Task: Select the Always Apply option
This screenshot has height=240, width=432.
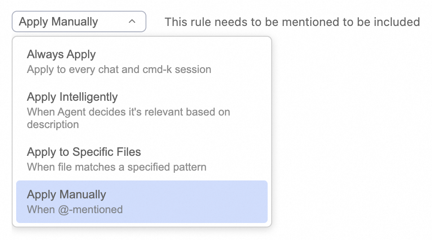Action: click(x=61, y=55)
